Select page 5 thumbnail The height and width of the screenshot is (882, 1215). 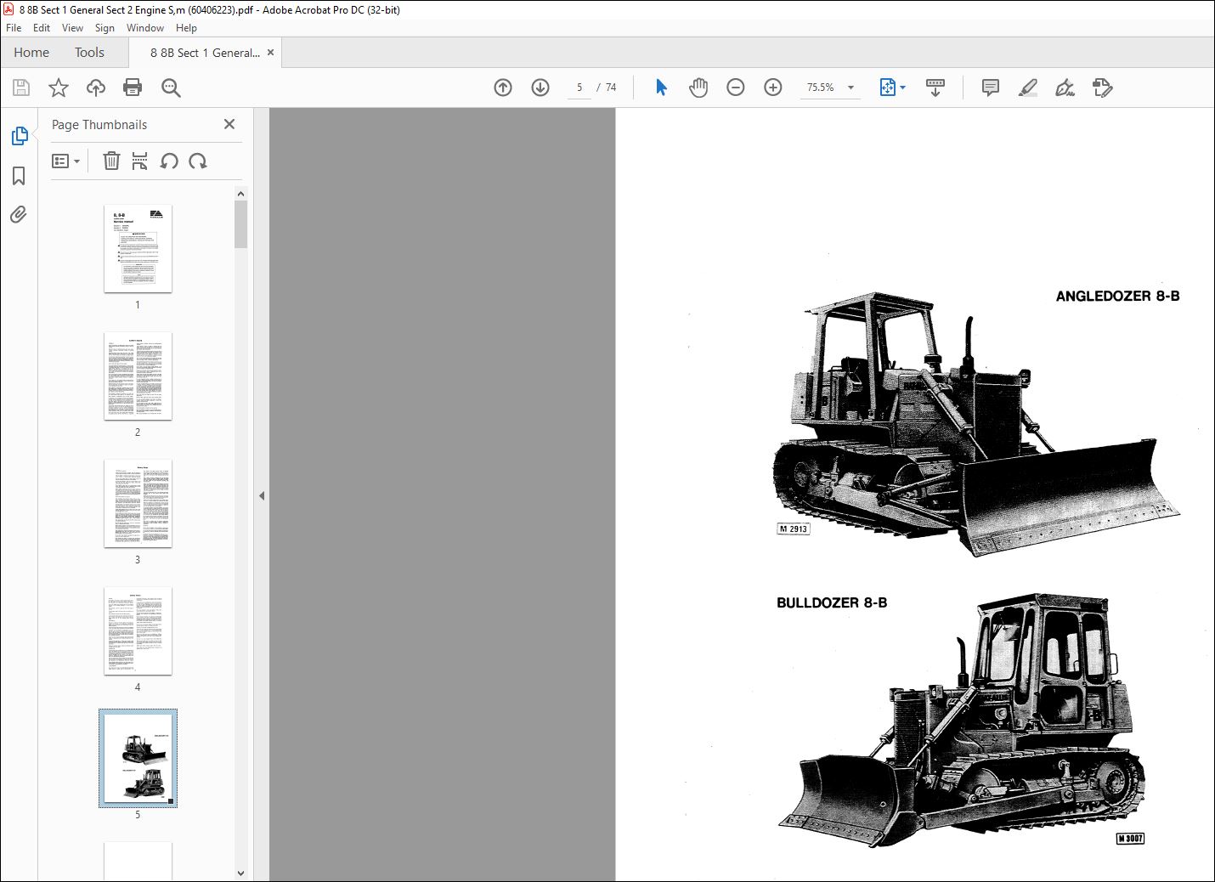(138, 758)
